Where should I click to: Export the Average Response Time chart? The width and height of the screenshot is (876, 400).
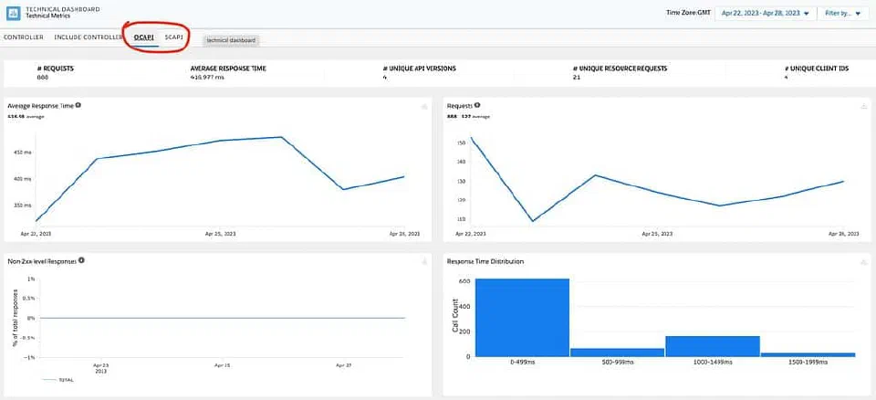click(424, 106)
